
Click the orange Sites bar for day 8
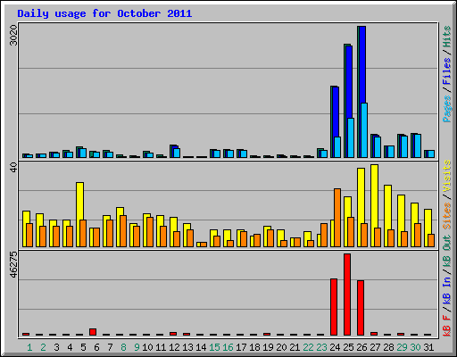(123, 231)
